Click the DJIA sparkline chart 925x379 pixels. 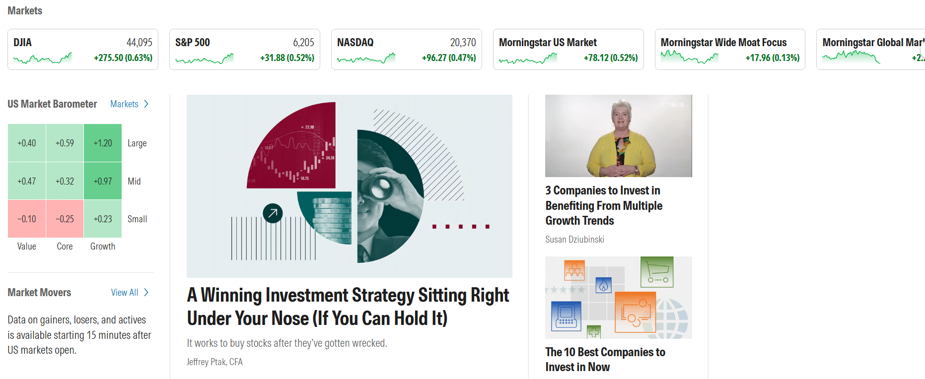(x=42, y=58)
